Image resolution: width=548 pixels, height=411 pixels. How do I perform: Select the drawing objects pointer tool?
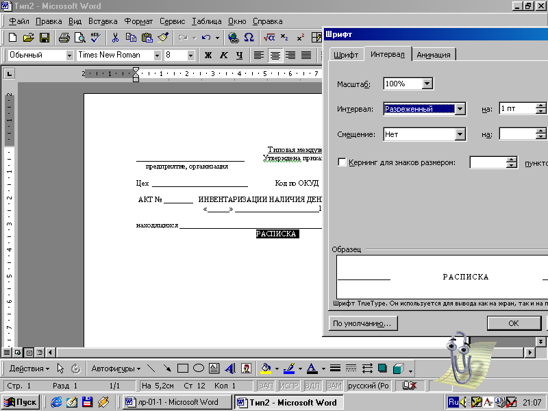click(x=60, y=369)
